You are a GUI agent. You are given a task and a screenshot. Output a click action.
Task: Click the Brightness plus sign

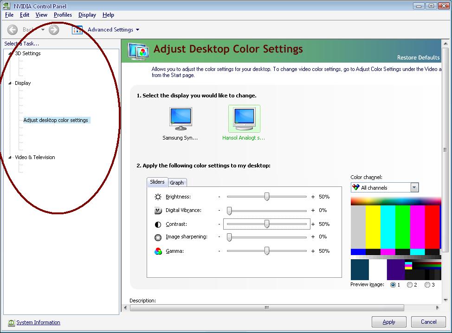[313, 197]
